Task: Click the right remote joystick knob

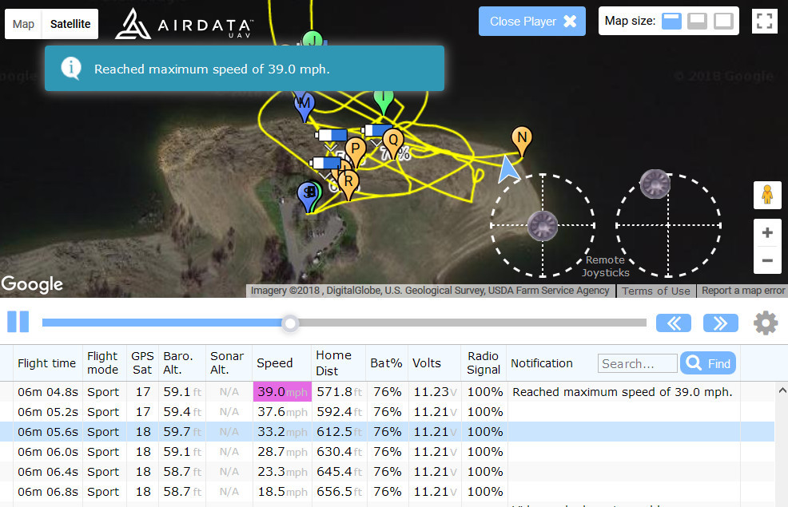Action: pyautogui.click(x=655, y=184)
